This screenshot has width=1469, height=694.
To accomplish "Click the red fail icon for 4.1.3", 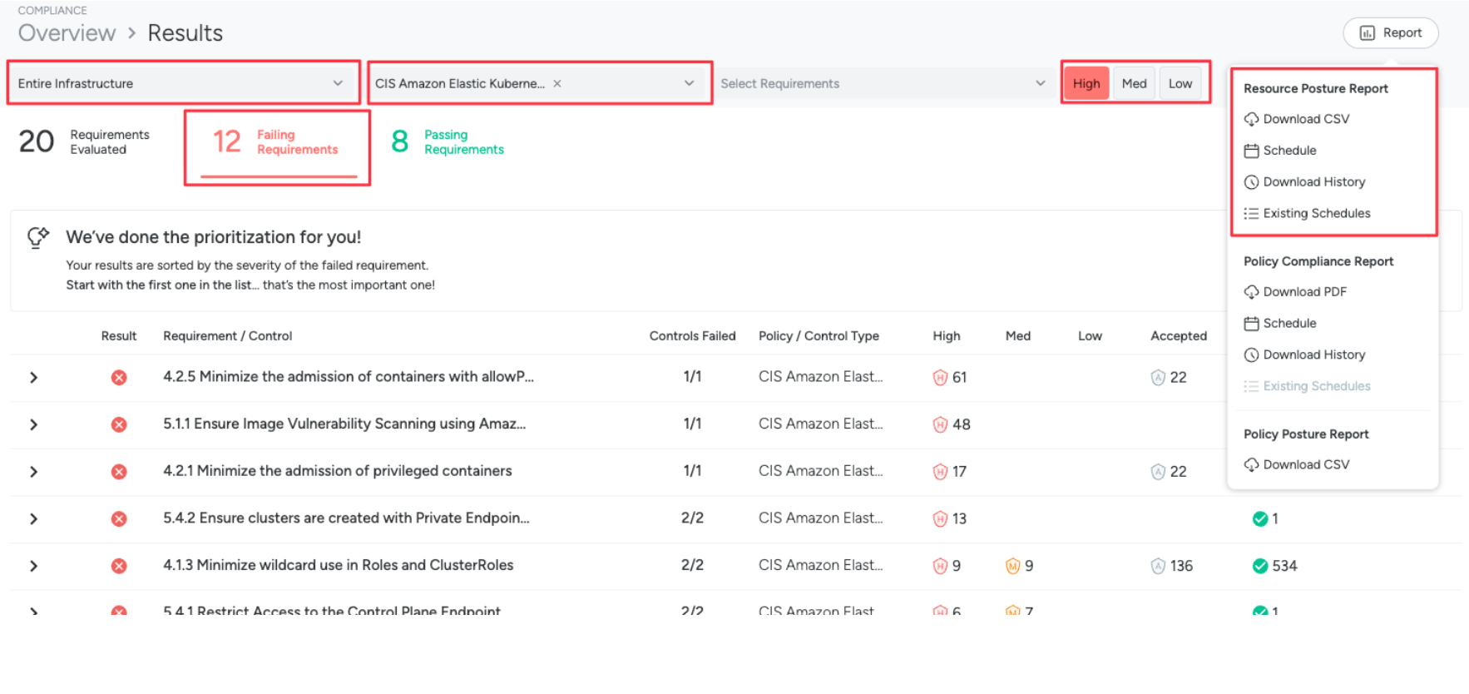I will click(119, 566).
